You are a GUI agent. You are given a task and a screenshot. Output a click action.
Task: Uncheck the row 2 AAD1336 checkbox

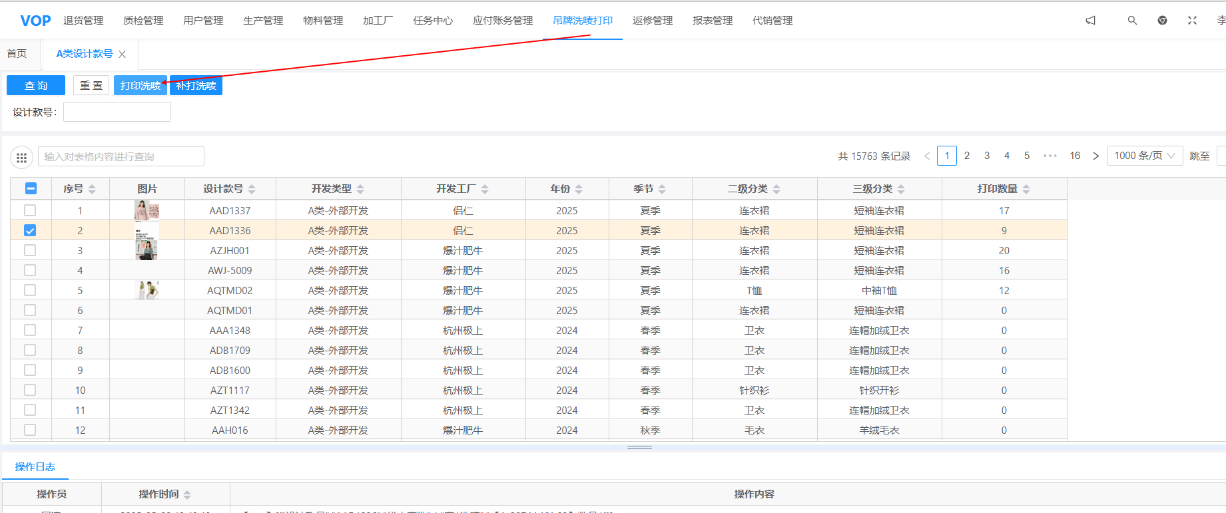[30, 231]
